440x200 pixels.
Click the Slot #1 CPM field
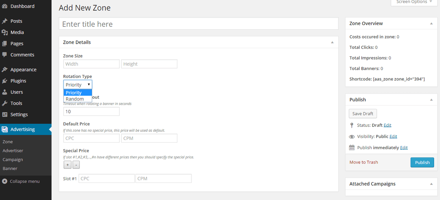(163, 178)
